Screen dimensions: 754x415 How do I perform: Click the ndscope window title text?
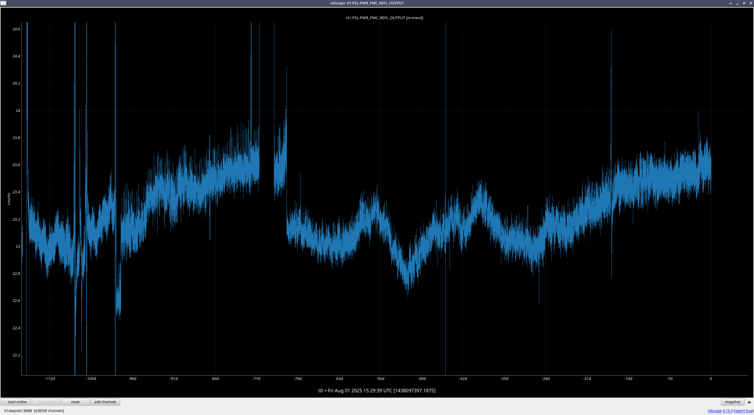point(367,3)
